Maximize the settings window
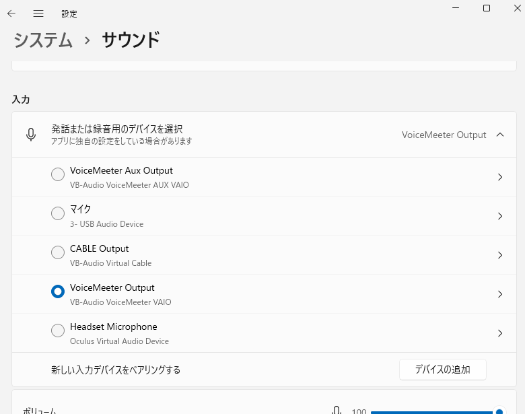Image resolution: width=525 pixels, height=414 pixels. pos(487,7)
